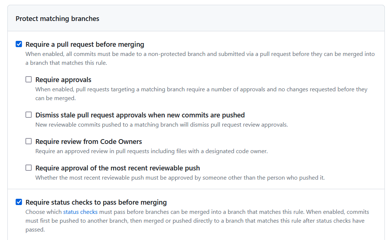
Task: Check "Dismiss stale pull request approvals" option
Action: pos(28,114)
